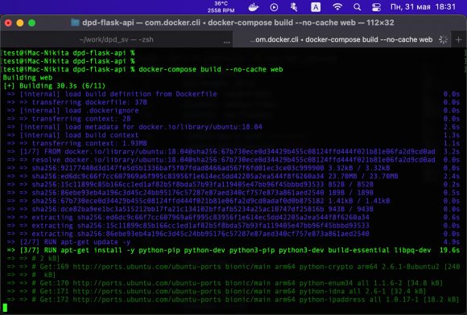Screen dimensions: 467x315
Task: Click the ellipsis on the zsh tab
Action: (226, 42)
